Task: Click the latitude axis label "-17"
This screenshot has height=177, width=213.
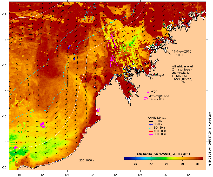Action: [3, 91]
